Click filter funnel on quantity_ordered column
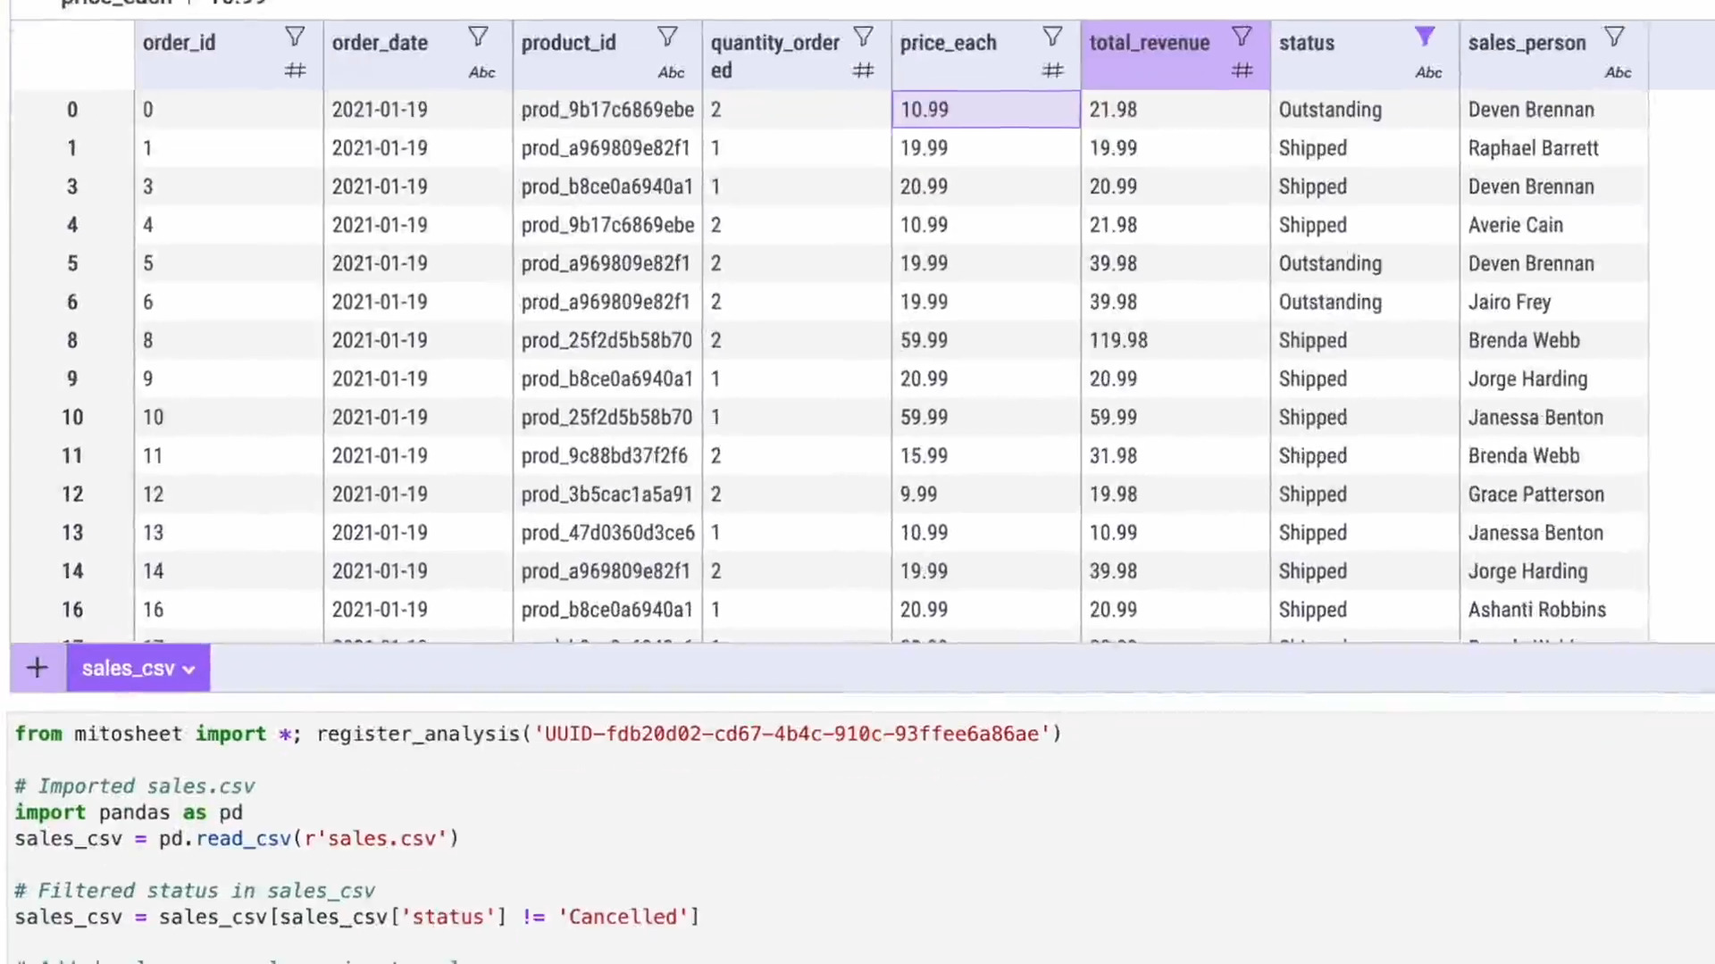The height and width of the screenshot is (964, 1715). point(863,37)
